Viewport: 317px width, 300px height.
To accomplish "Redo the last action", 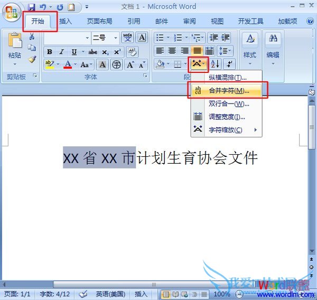I will click(x=60, y=7).
